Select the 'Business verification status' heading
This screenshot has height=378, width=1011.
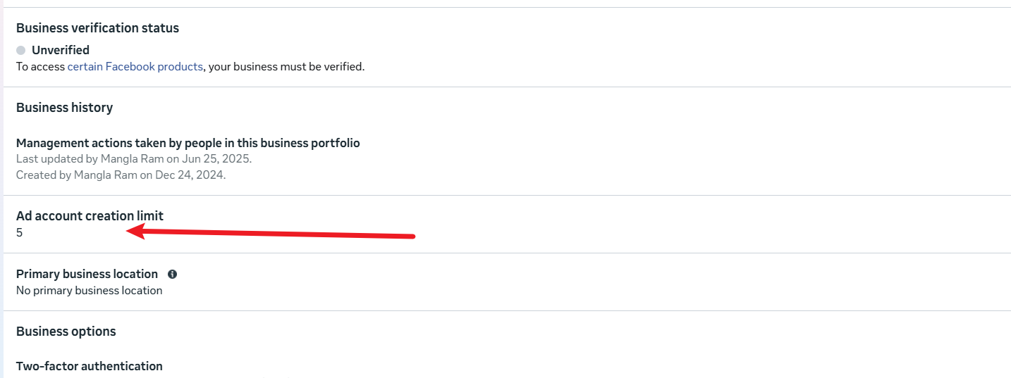click(97, 28)
